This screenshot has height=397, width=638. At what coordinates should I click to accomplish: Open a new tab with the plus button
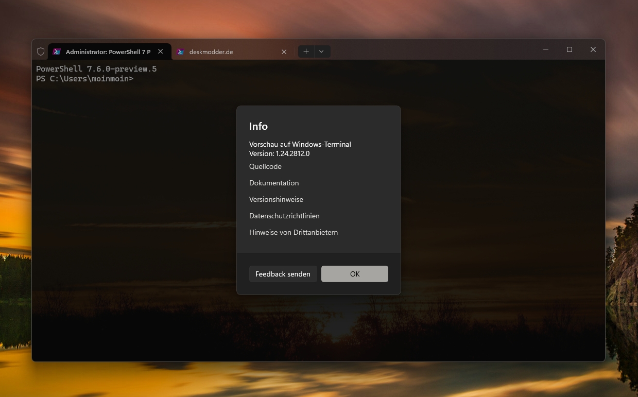(306, 51)
